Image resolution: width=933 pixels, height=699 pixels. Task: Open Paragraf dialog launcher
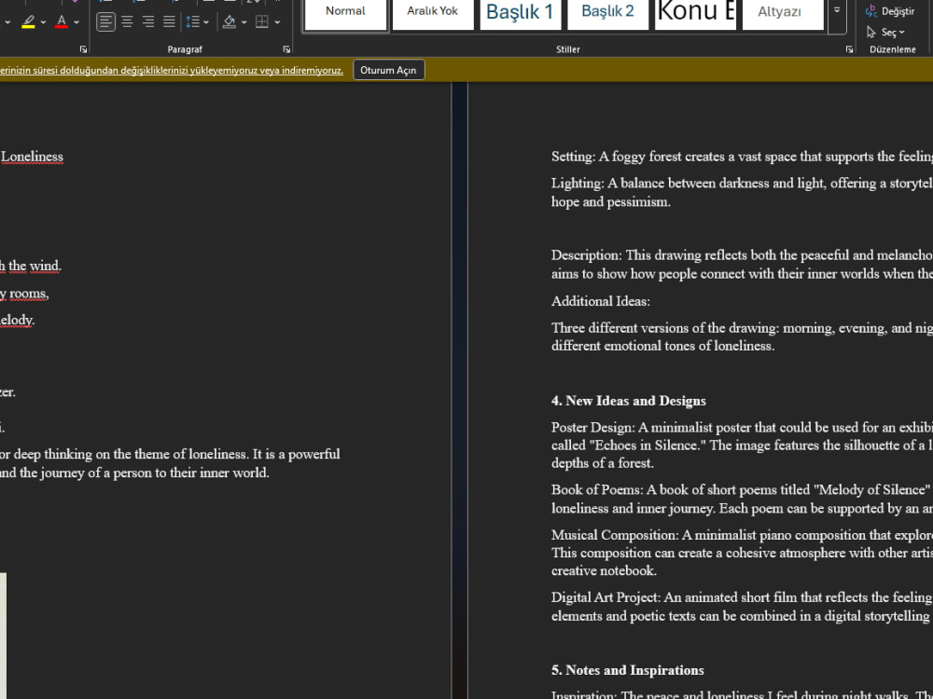click(x=286, y=49)
